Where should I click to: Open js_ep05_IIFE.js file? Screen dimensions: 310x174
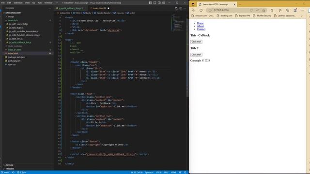[x=16, y=39]
